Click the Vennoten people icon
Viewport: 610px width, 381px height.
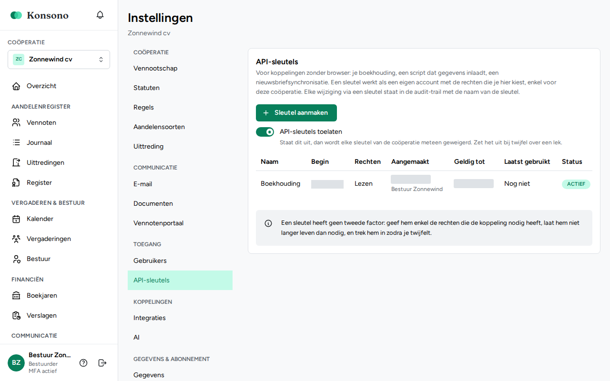[x=16, y=123]
